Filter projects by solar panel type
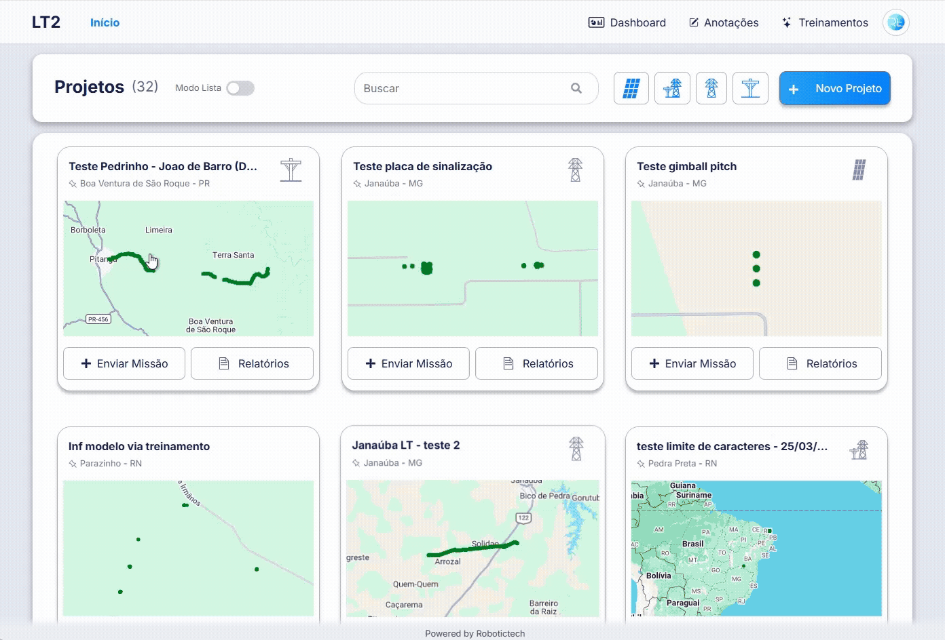This screenshot has height=640, width=945. (x=631, y=88)
